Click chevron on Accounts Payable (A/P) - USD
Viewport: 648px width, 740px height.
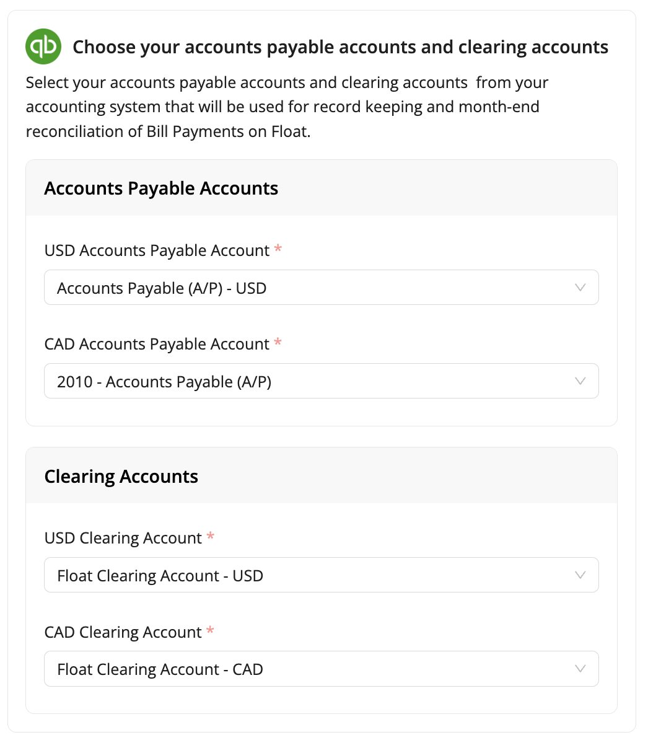click(x=580, y=288)
